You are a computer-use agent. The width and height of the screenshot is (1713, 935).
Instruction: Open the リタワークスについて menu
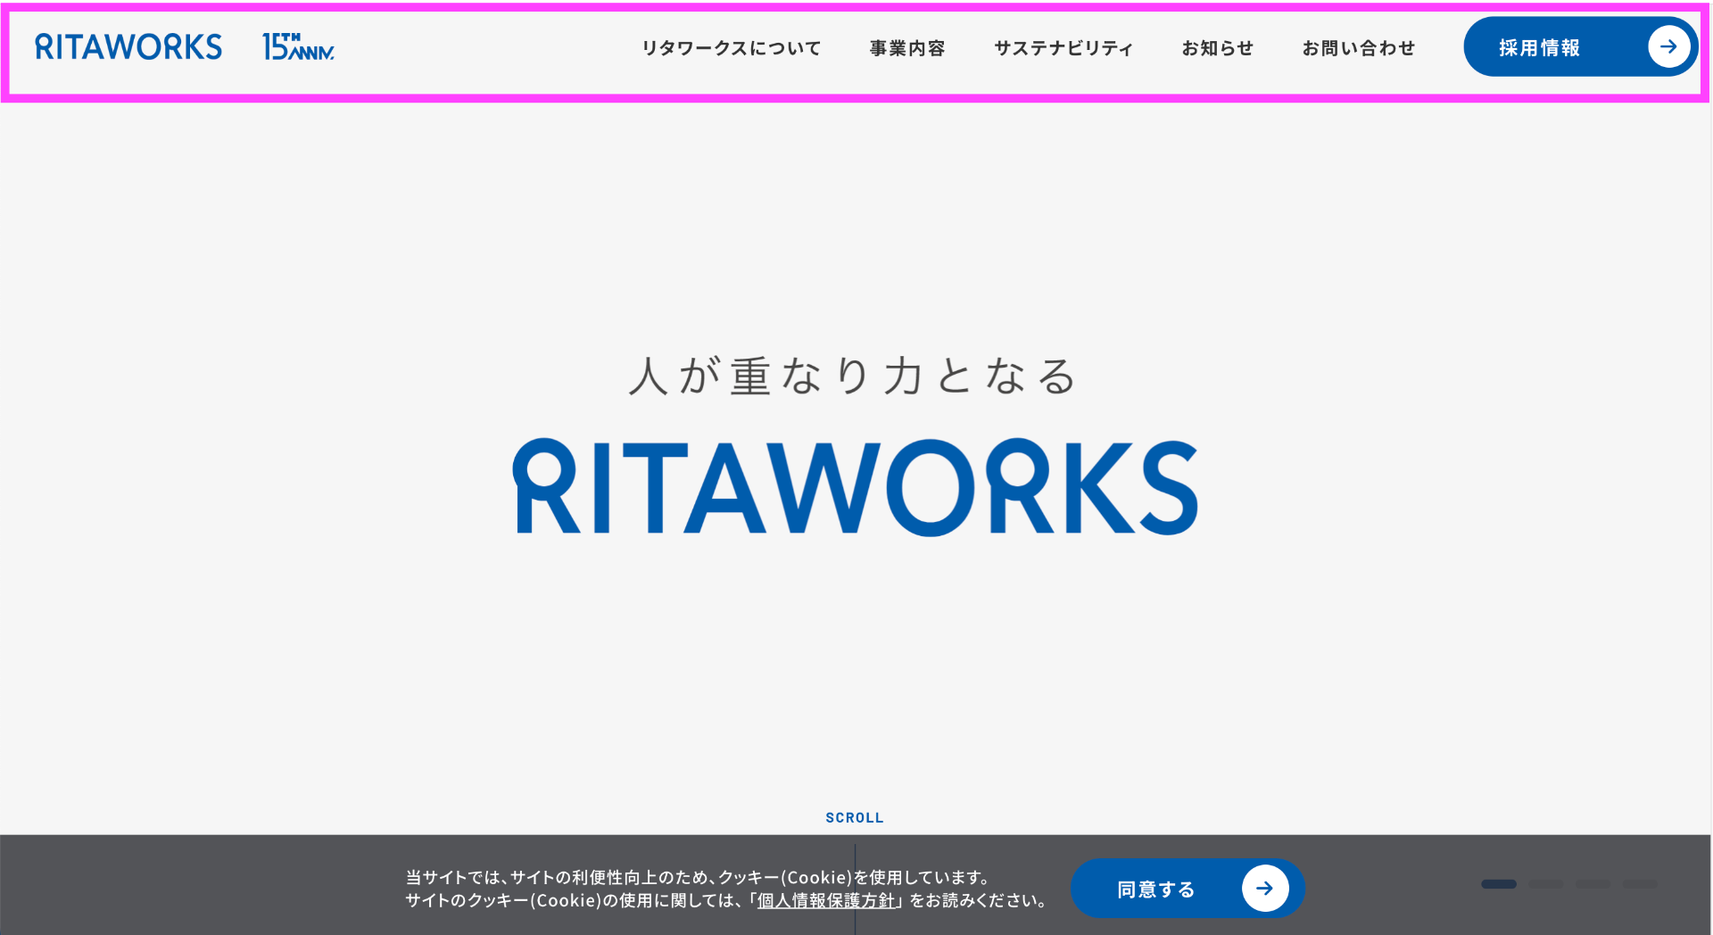(x=732, y=48)
